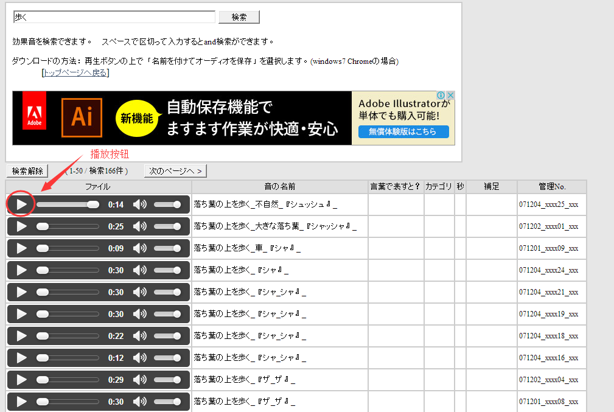614x412 pixels.
Task: Click management number 071204_xxxx19_xxx
Action: click(x=549, y=314)
